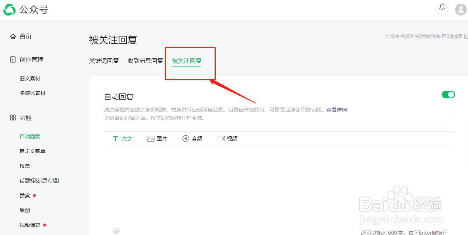
Task: Switch to the 关键词回复 tab
Action: pyautogui.click(x=104, y=61)
